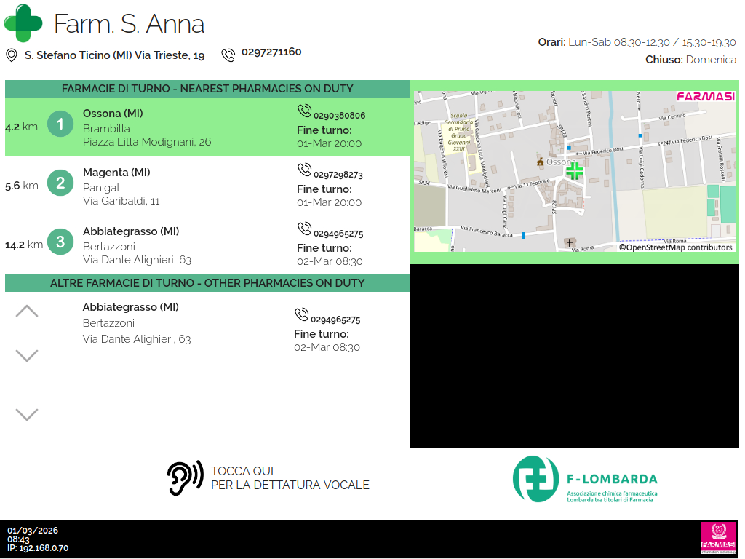745x559 pixels.
Task: Click the location pin icon beside address
Action: coord(12,55)
